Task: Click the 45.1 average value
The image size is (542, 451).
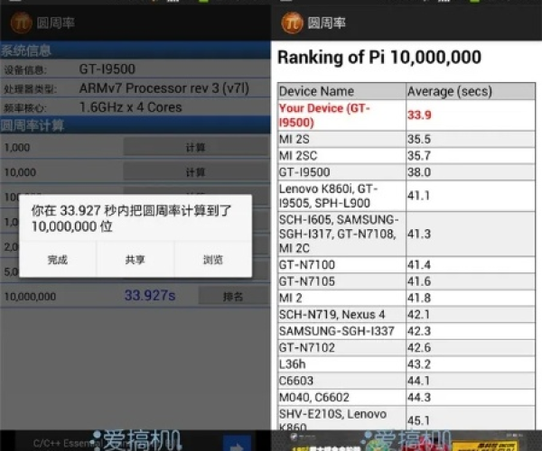Action: pyautogui.click(x=419, y=420)
